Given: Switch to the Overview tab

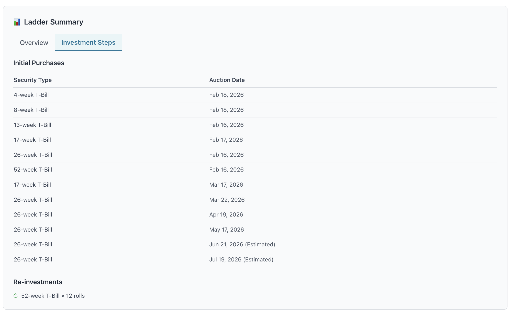Looking at the screenshot, I should pyautogui.click(x=34, y=43).
